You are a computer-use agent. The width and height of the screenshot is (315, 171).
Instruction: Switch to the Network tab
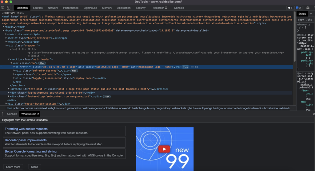[x=53, y=8]
